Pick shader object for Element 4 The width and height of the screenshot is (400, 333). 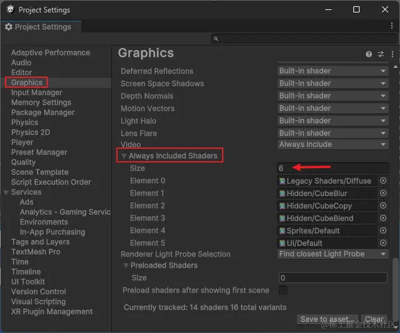pos(383,230)
